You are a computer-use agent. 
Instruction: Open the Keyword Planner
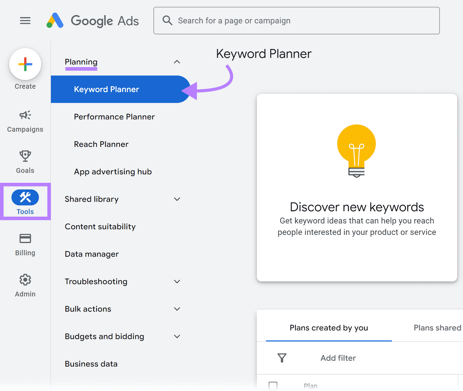click(106, 89)
